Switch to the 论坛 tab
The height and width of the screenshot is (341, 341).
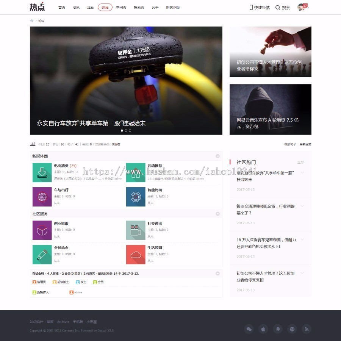click(105, 7)
